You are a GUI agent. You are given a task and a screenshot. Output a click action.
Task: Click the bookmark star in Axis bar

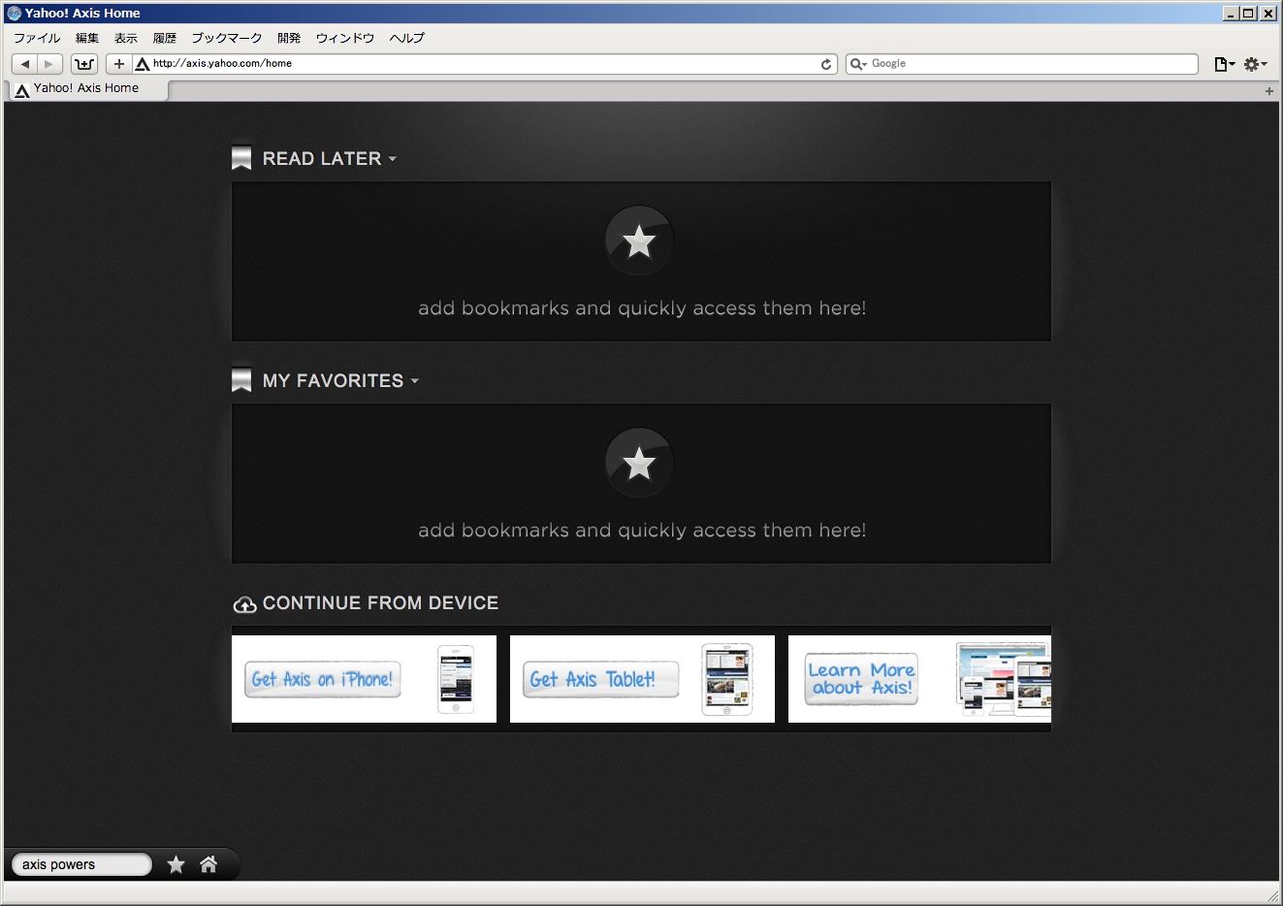(x=176, y=864)
